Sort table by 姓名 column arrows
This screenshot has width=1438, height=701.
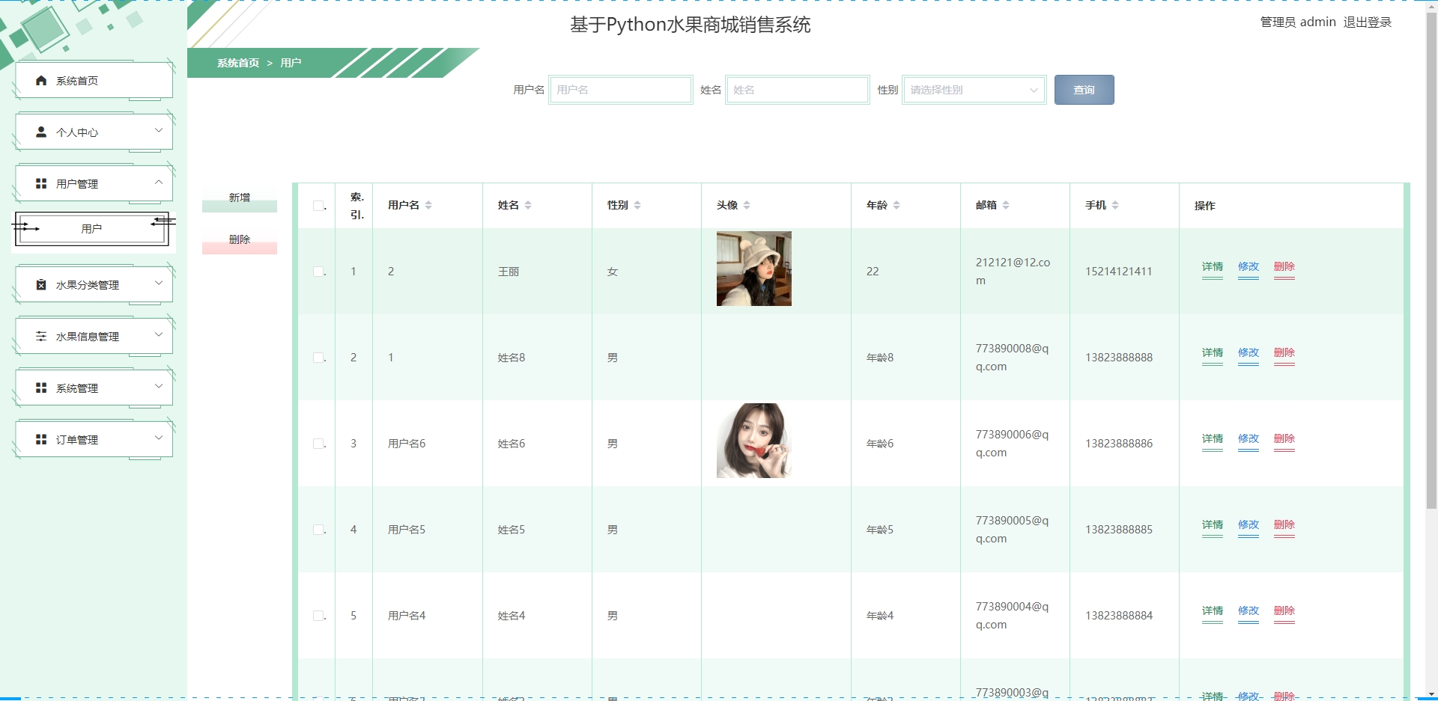[x=528, y=205]
